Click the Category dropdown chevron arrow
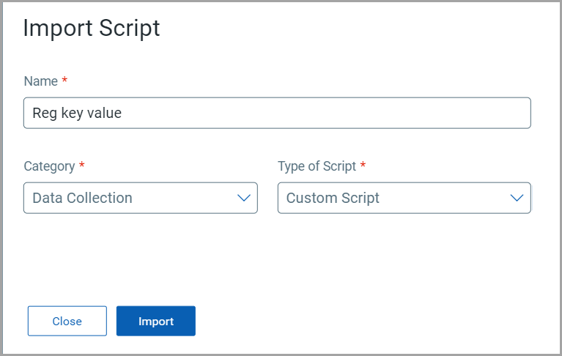The image size is (562, 356). pyautogui.click(x=244, y=199)
